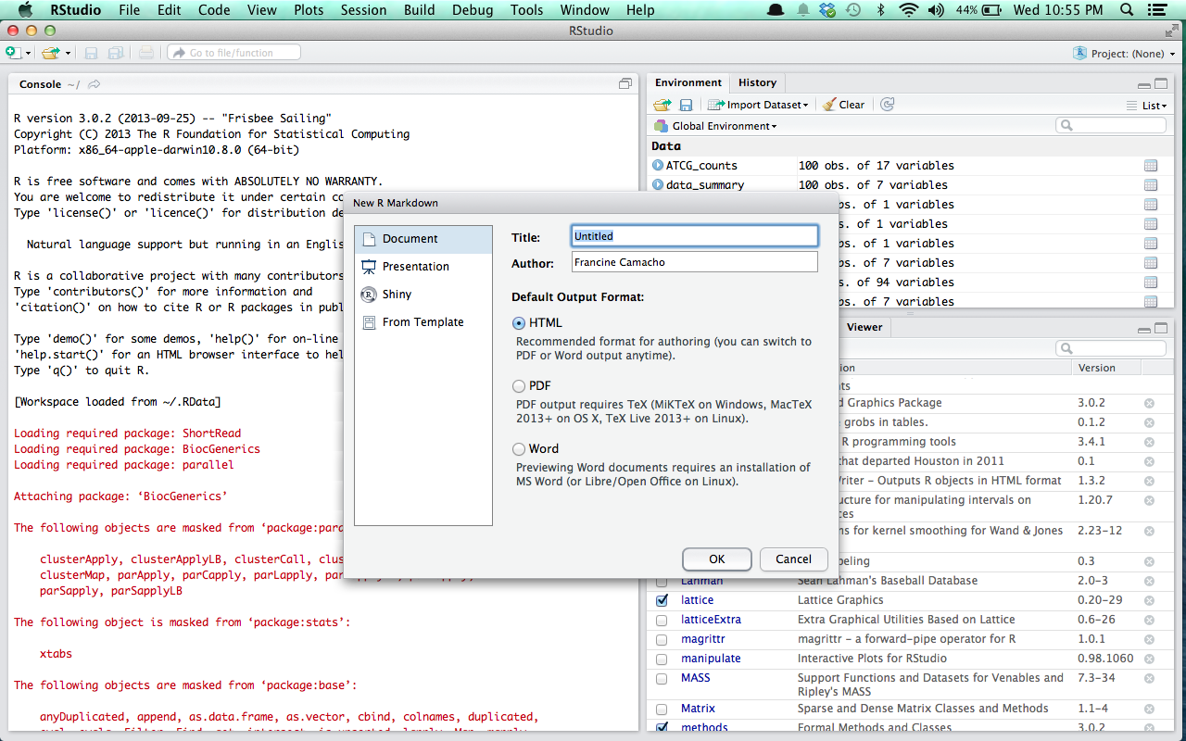The height and width of the screenshot is (741, 1186).
Task: Select the PDF output format radio button
Action: click(519, 386)
